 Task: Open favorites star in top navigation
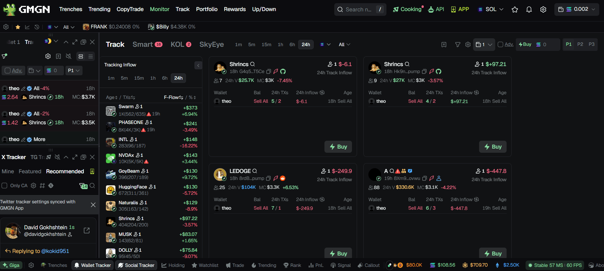(515, 9)
